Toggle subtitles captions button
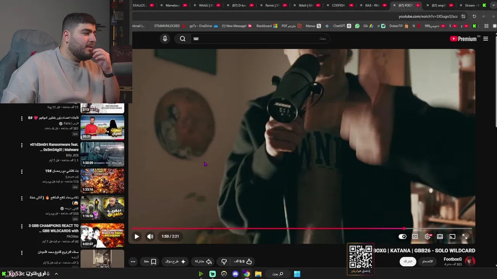This screenshot has width=497, height=279. point(415,236)
